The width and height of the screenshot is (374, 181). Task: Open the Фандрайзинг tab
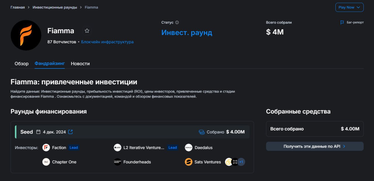click(x=50, y=63)
